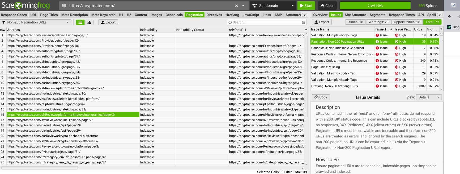Screen dimensions: 460x174
Task: Export the pagination URL list
Action: pos(108,22)
